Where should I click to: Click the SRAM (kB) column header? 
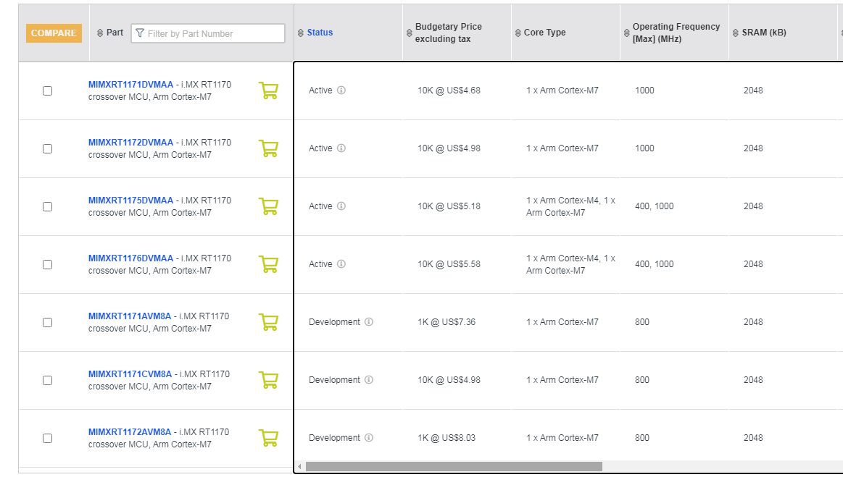click(x=764, y=33)
